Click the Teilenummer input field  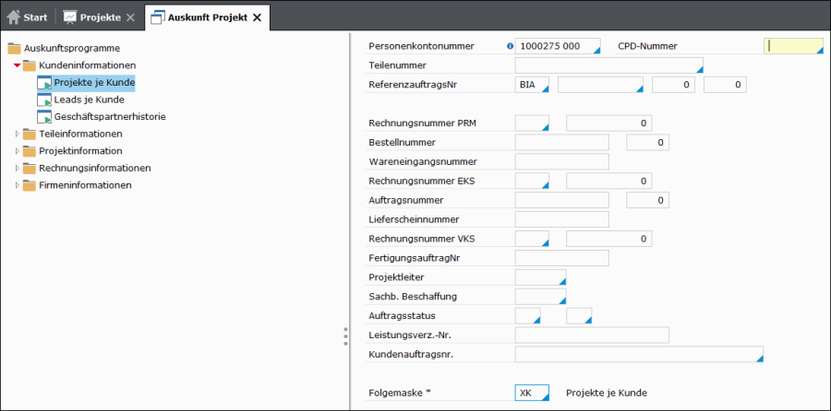tap(609, 65)
